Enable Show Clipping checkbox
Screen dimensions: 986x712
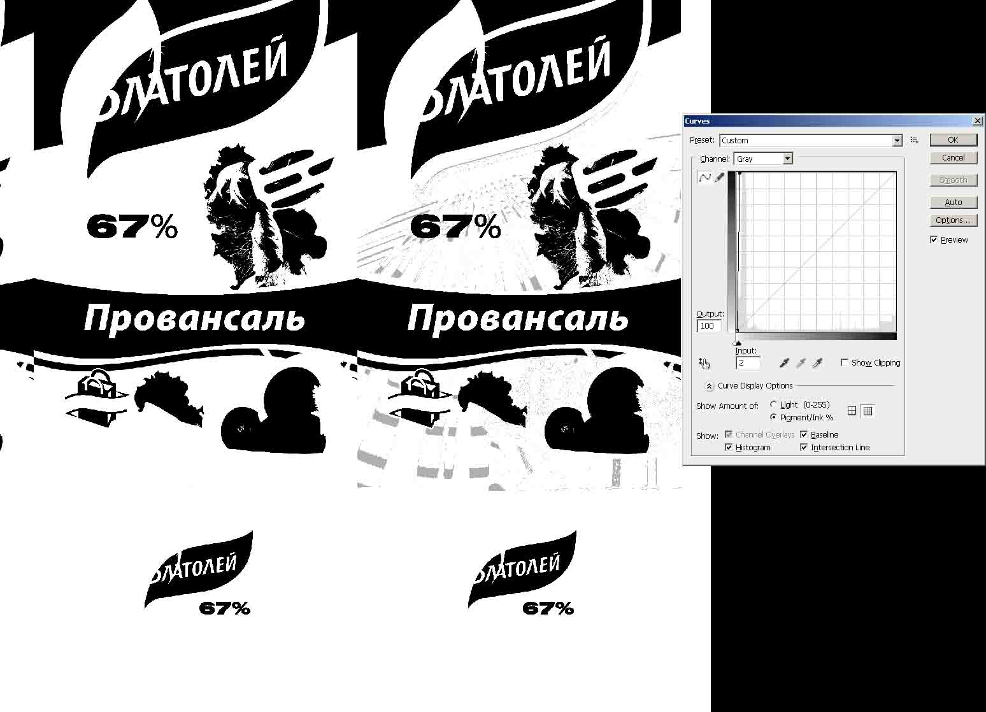point(845,362)
